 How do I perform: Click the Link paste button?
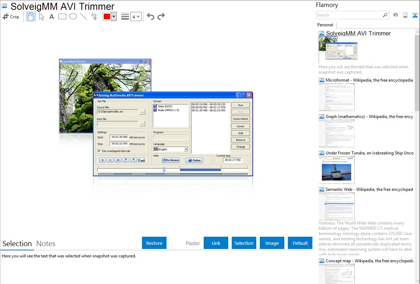216,243
